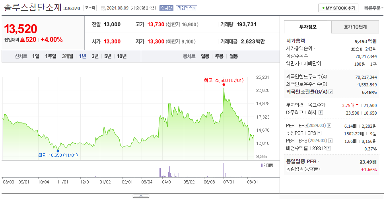
Task: Select the 1주일 line chart period
Action: [51, 56]
